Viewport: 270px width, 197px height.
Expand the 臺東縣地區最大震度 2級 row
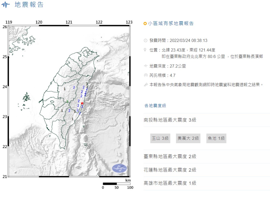(x=207, y=156)
